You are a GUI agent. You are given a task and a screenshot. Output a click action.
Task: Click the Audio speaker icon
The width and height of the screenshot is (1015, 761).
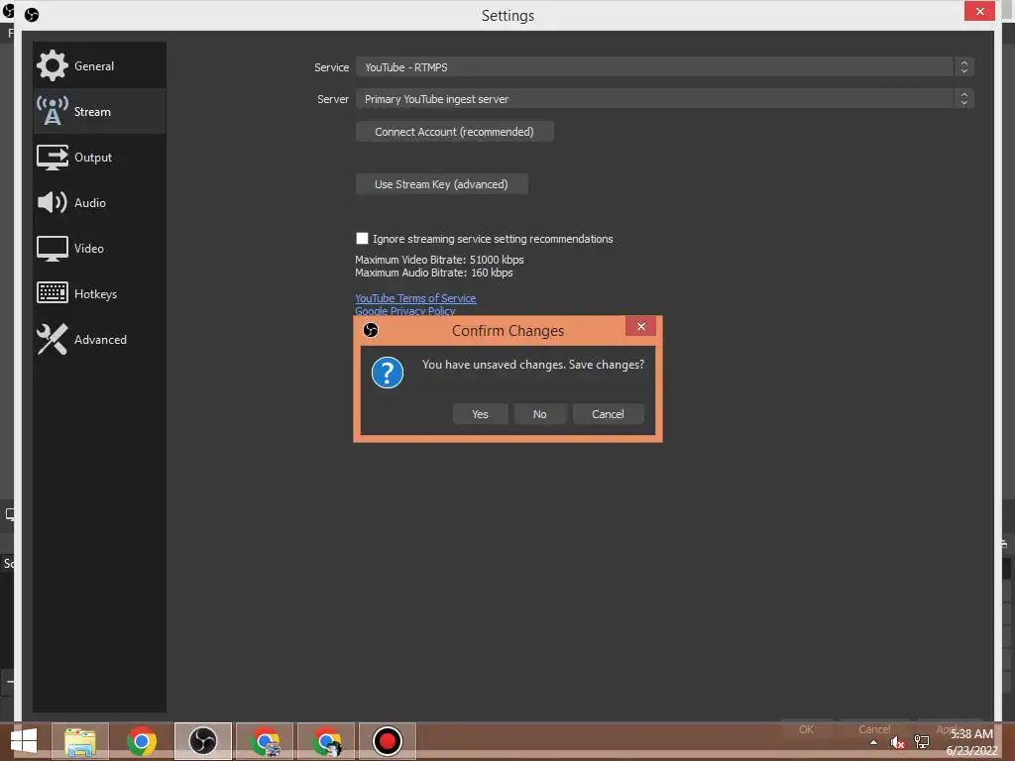52,202
